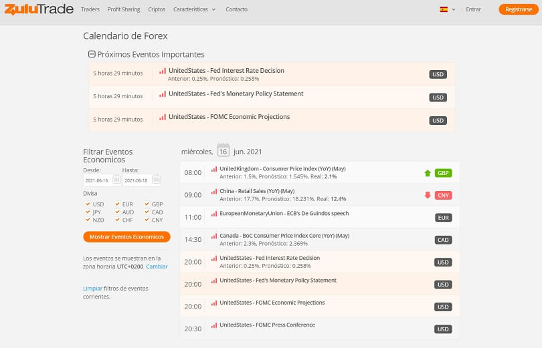Toggle the CAD currency checkbox
Screen dimensions: 542x348
click(x=147, y=212)
